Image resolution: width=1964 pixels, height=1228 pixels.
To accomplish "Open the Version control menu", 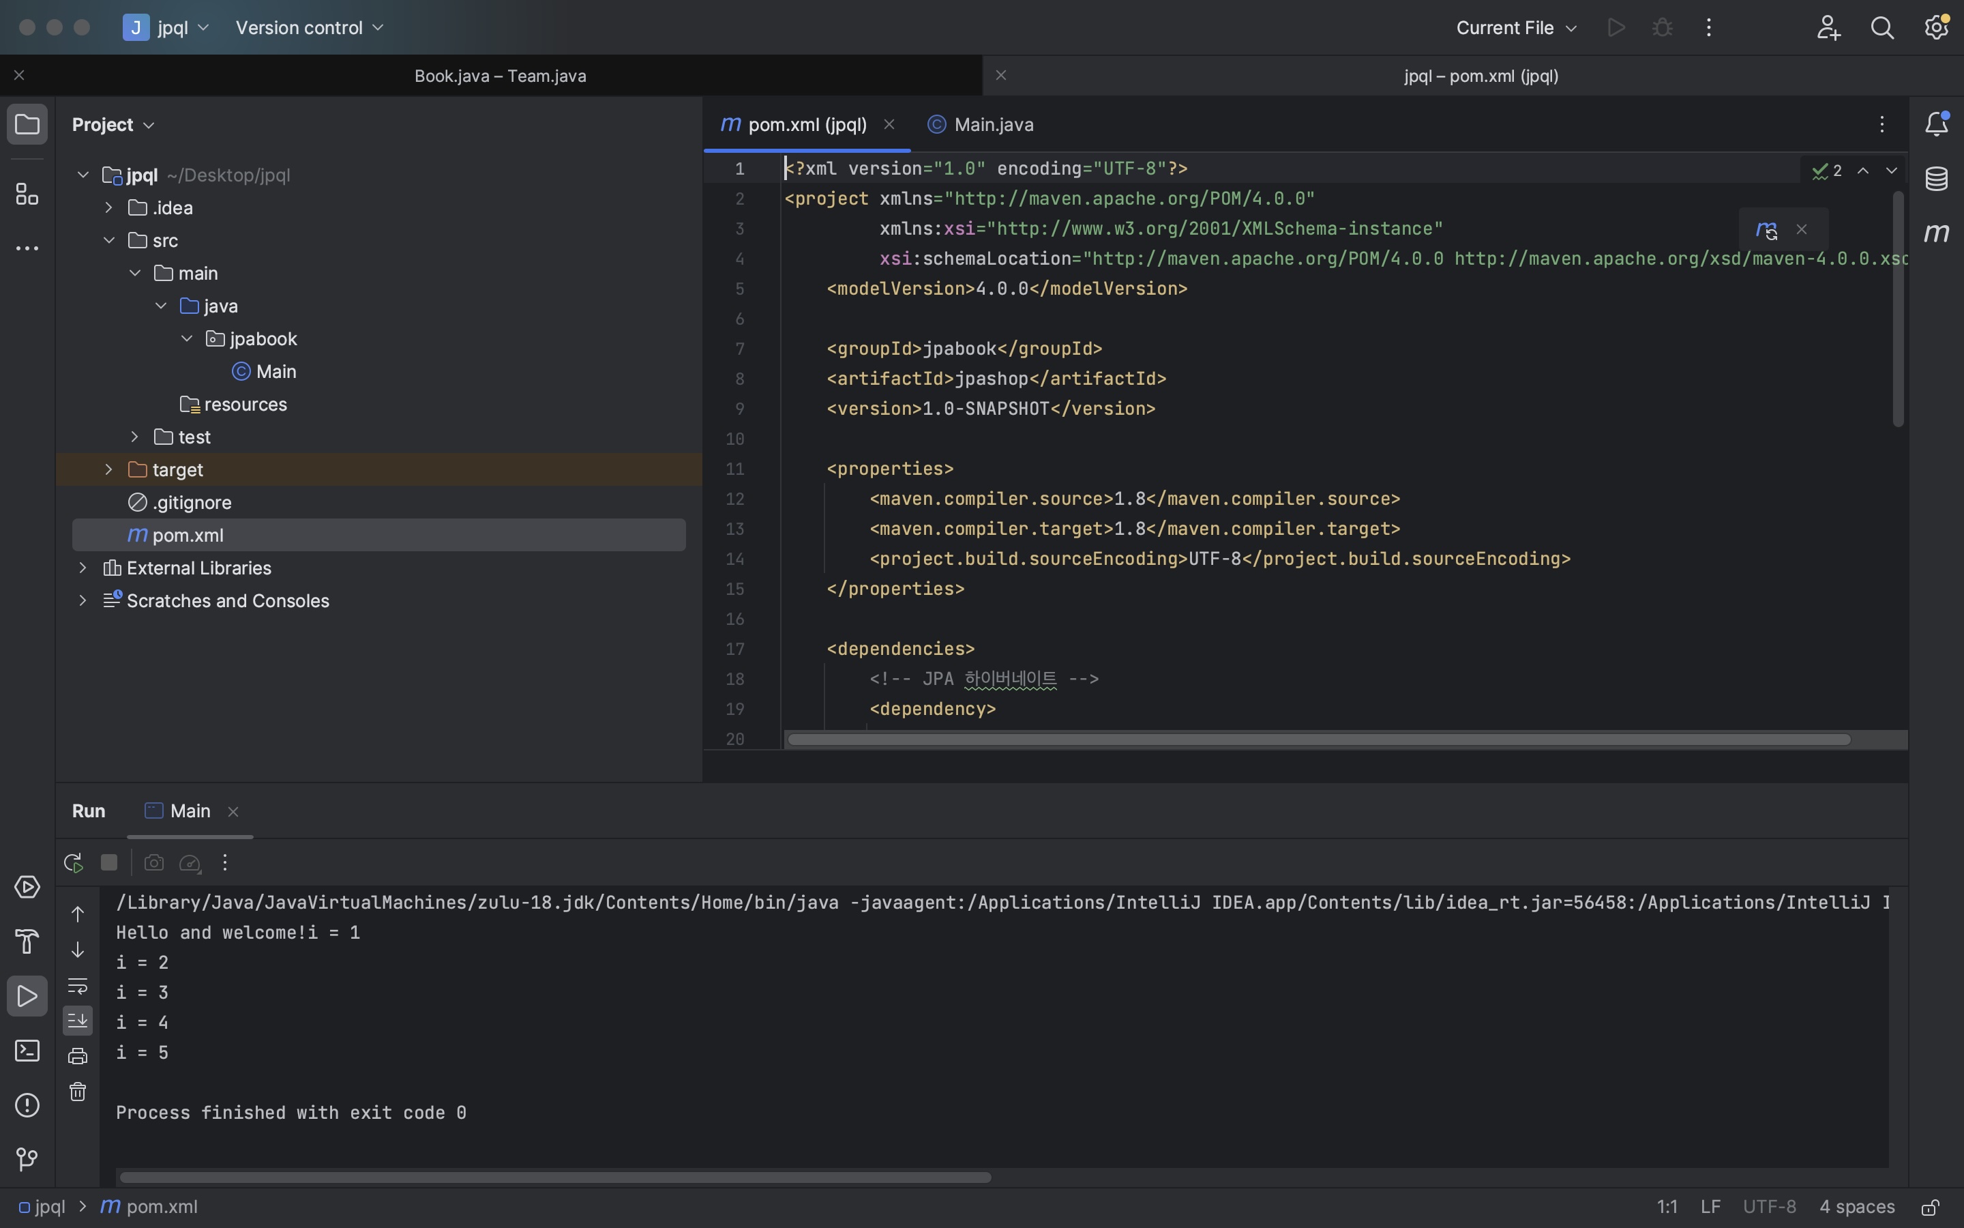I will (x=309, y=27).
